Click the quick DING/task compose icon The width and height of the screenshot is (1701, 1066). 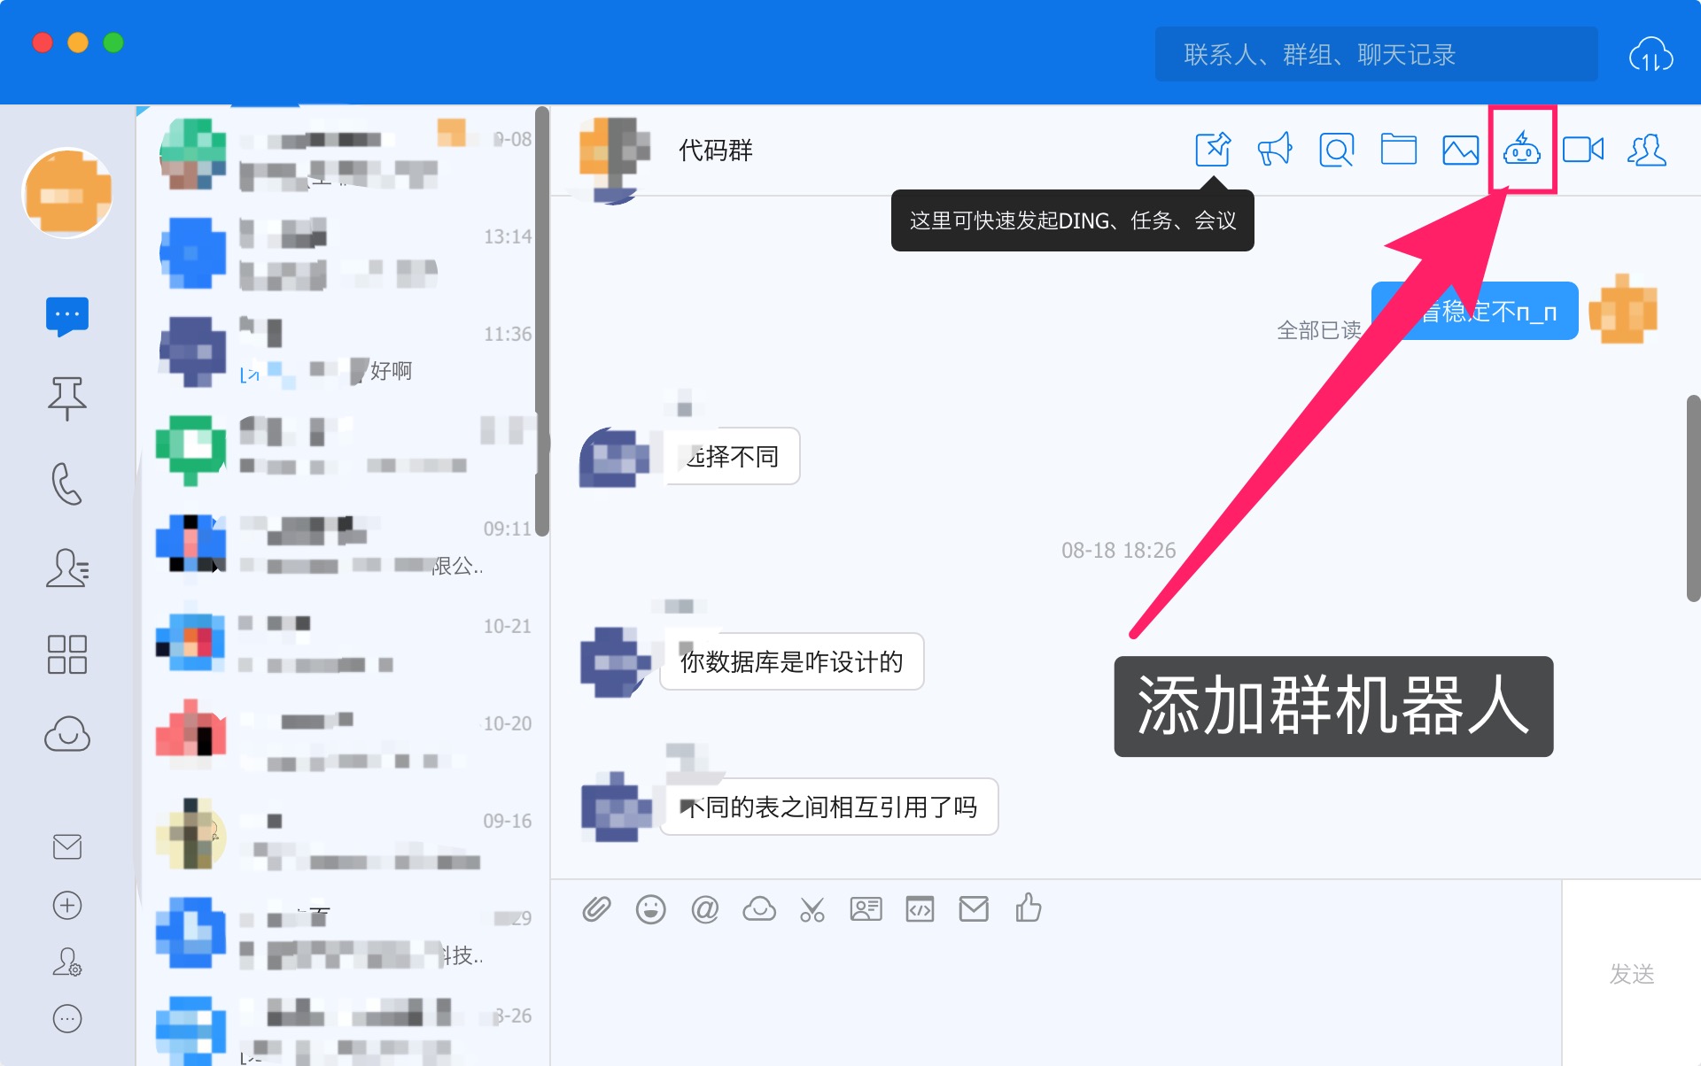[x=1213, y=150]
